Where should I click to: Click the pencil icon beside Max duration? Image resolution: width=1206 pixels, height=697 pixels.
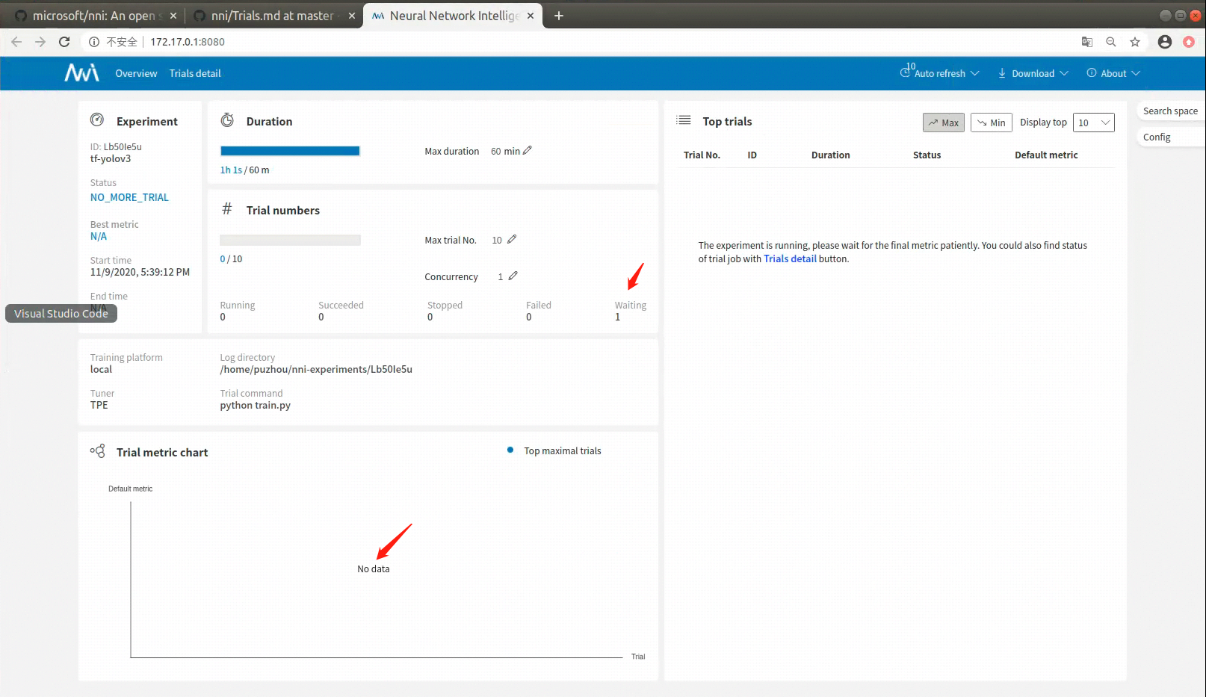527,150
